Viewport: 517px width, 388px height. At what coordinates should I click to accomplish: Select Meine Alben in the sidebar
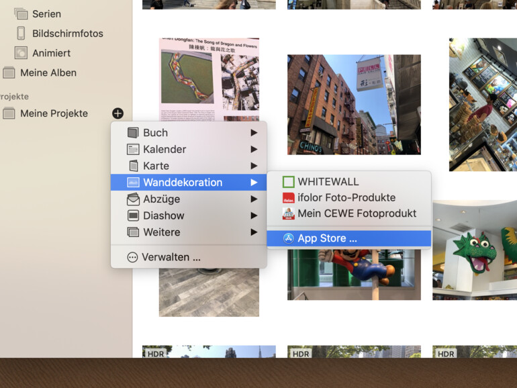(x=48, y=72)
